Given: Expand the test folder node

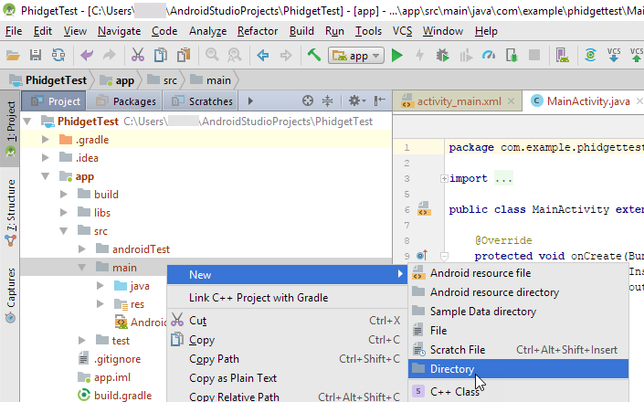Looking at the screenshot, I should point(82,341).
